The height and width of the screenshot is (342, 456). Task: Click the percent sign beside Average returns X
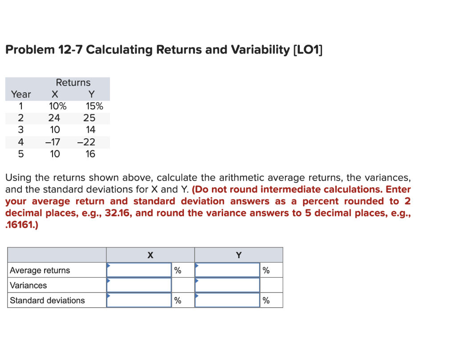(x=178, y=270)
